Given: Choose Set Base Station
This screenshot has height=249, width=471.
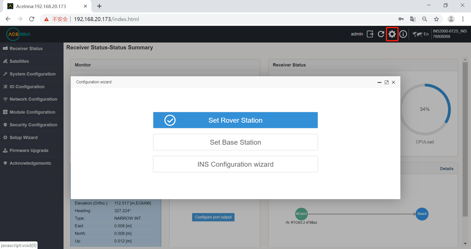Looking at the screenshot, I should tap(235, 142).
